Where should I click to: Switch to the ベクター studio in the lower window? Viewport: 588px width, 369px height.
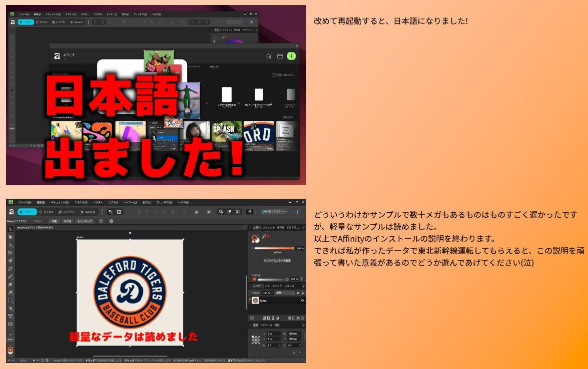click(x=27, y=212)
